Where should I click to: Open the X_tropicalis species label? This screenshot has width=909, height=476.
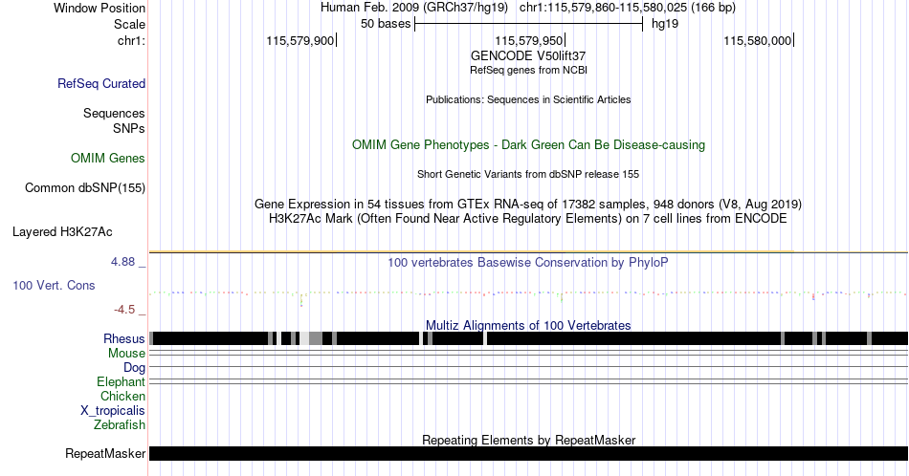pos(113,411)
